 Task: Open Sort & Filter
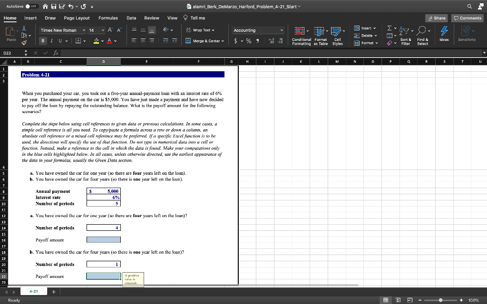tap(405, 36)
